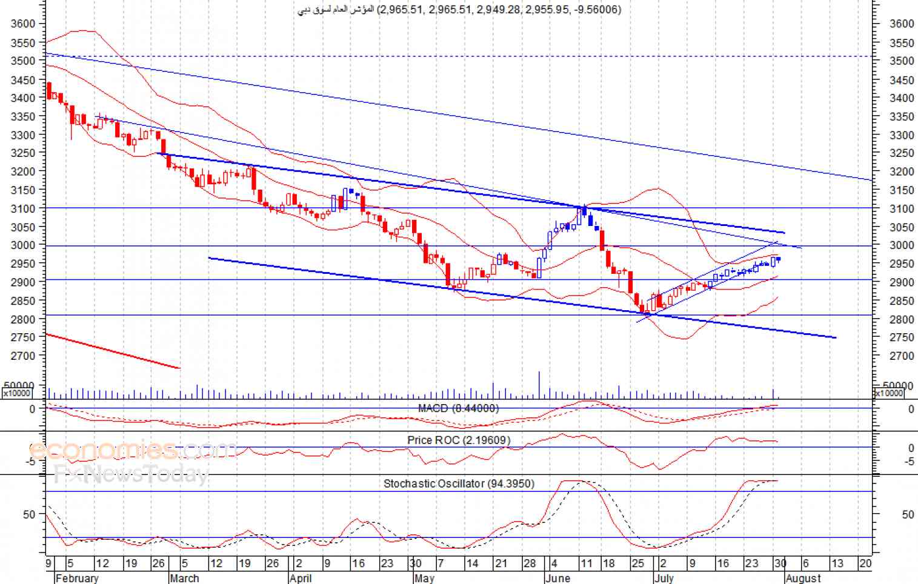Click the date label 4 in June
918x584 pixels.
[x=555, y=563]
